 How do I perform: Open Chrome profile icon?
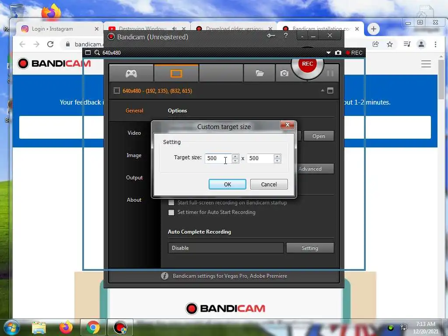(421, 44)
